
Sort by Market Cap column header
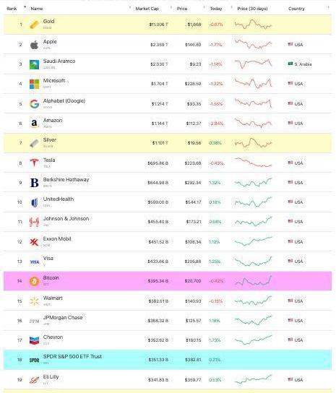pyautogui.click(x=147, y=9)
